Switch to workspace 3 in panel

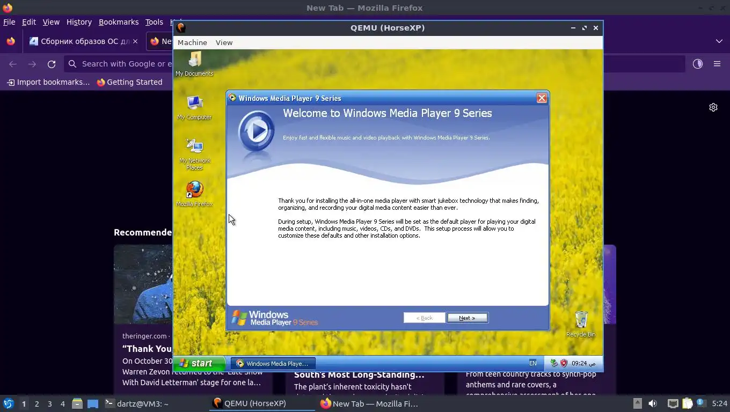click(49, 403)
